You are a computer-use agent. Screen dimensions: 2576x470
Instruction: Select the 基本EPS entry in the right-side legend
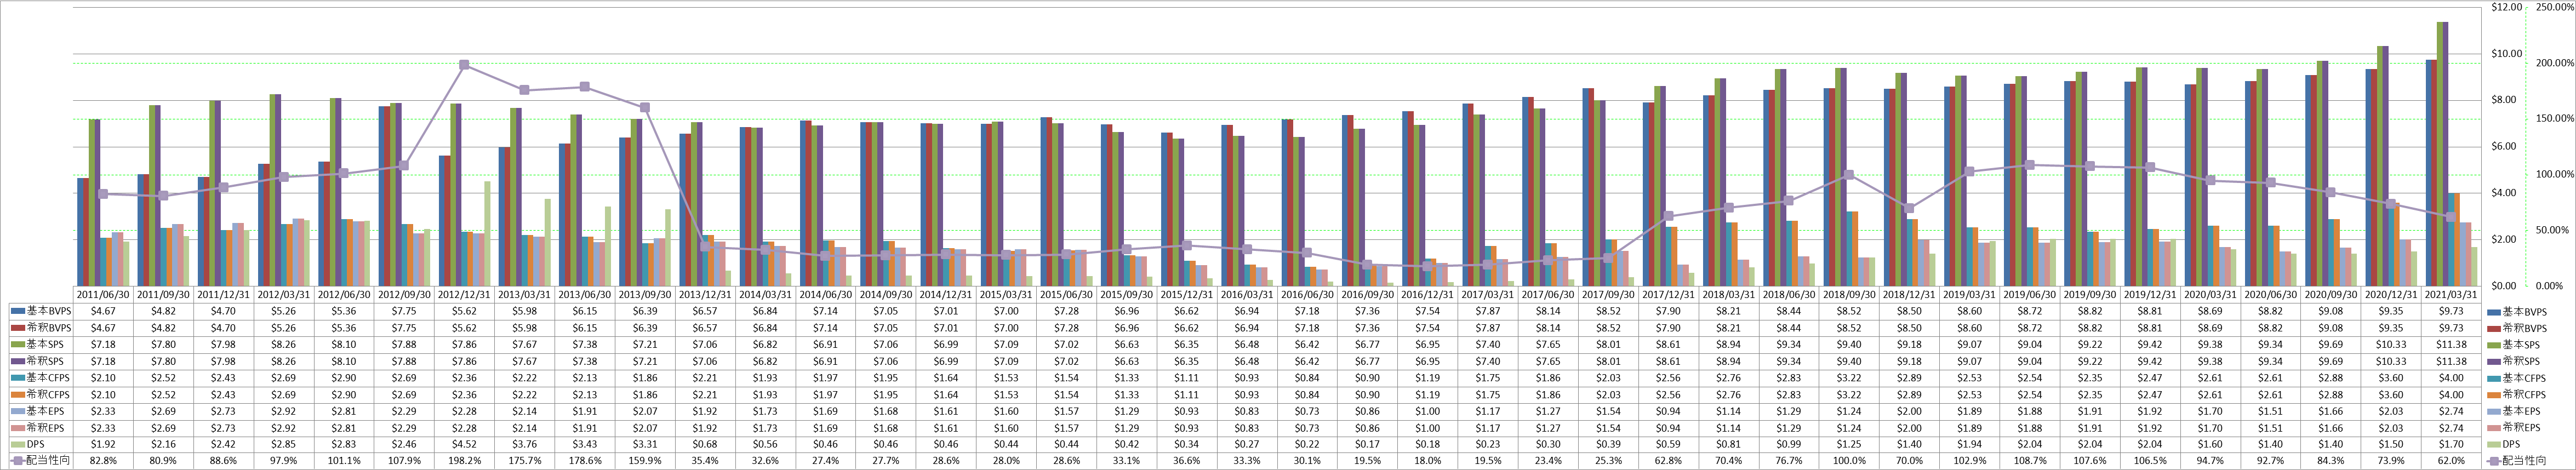2514,411
